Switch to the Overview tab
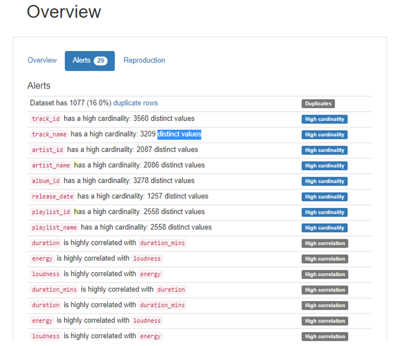 tap(42, 60)
